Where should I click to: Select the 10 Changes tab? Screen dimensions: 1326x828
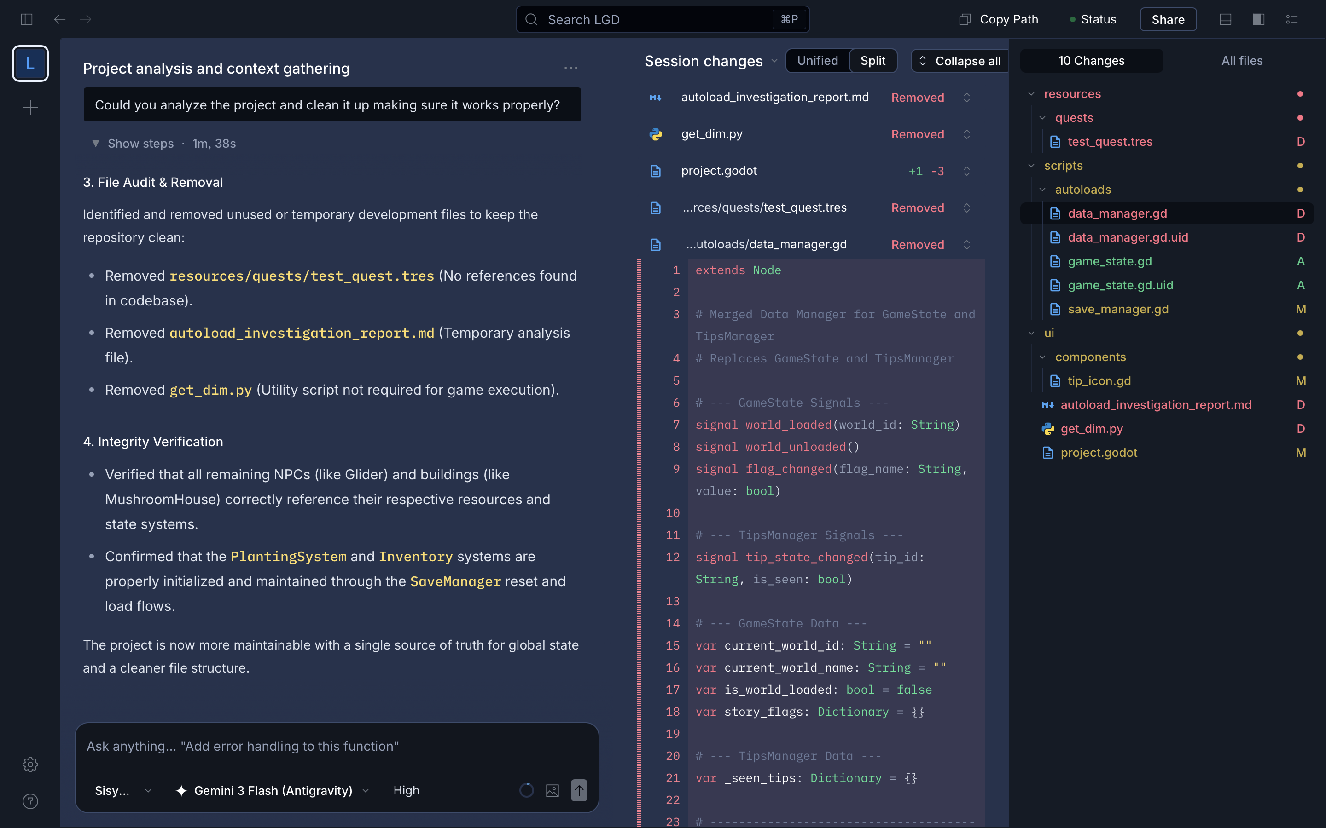pyautogui.click(x=1092, y=61)
